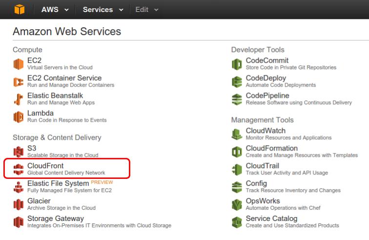Expand the AWS dropdown menu

pyautogui.click(x=55, y=10)
